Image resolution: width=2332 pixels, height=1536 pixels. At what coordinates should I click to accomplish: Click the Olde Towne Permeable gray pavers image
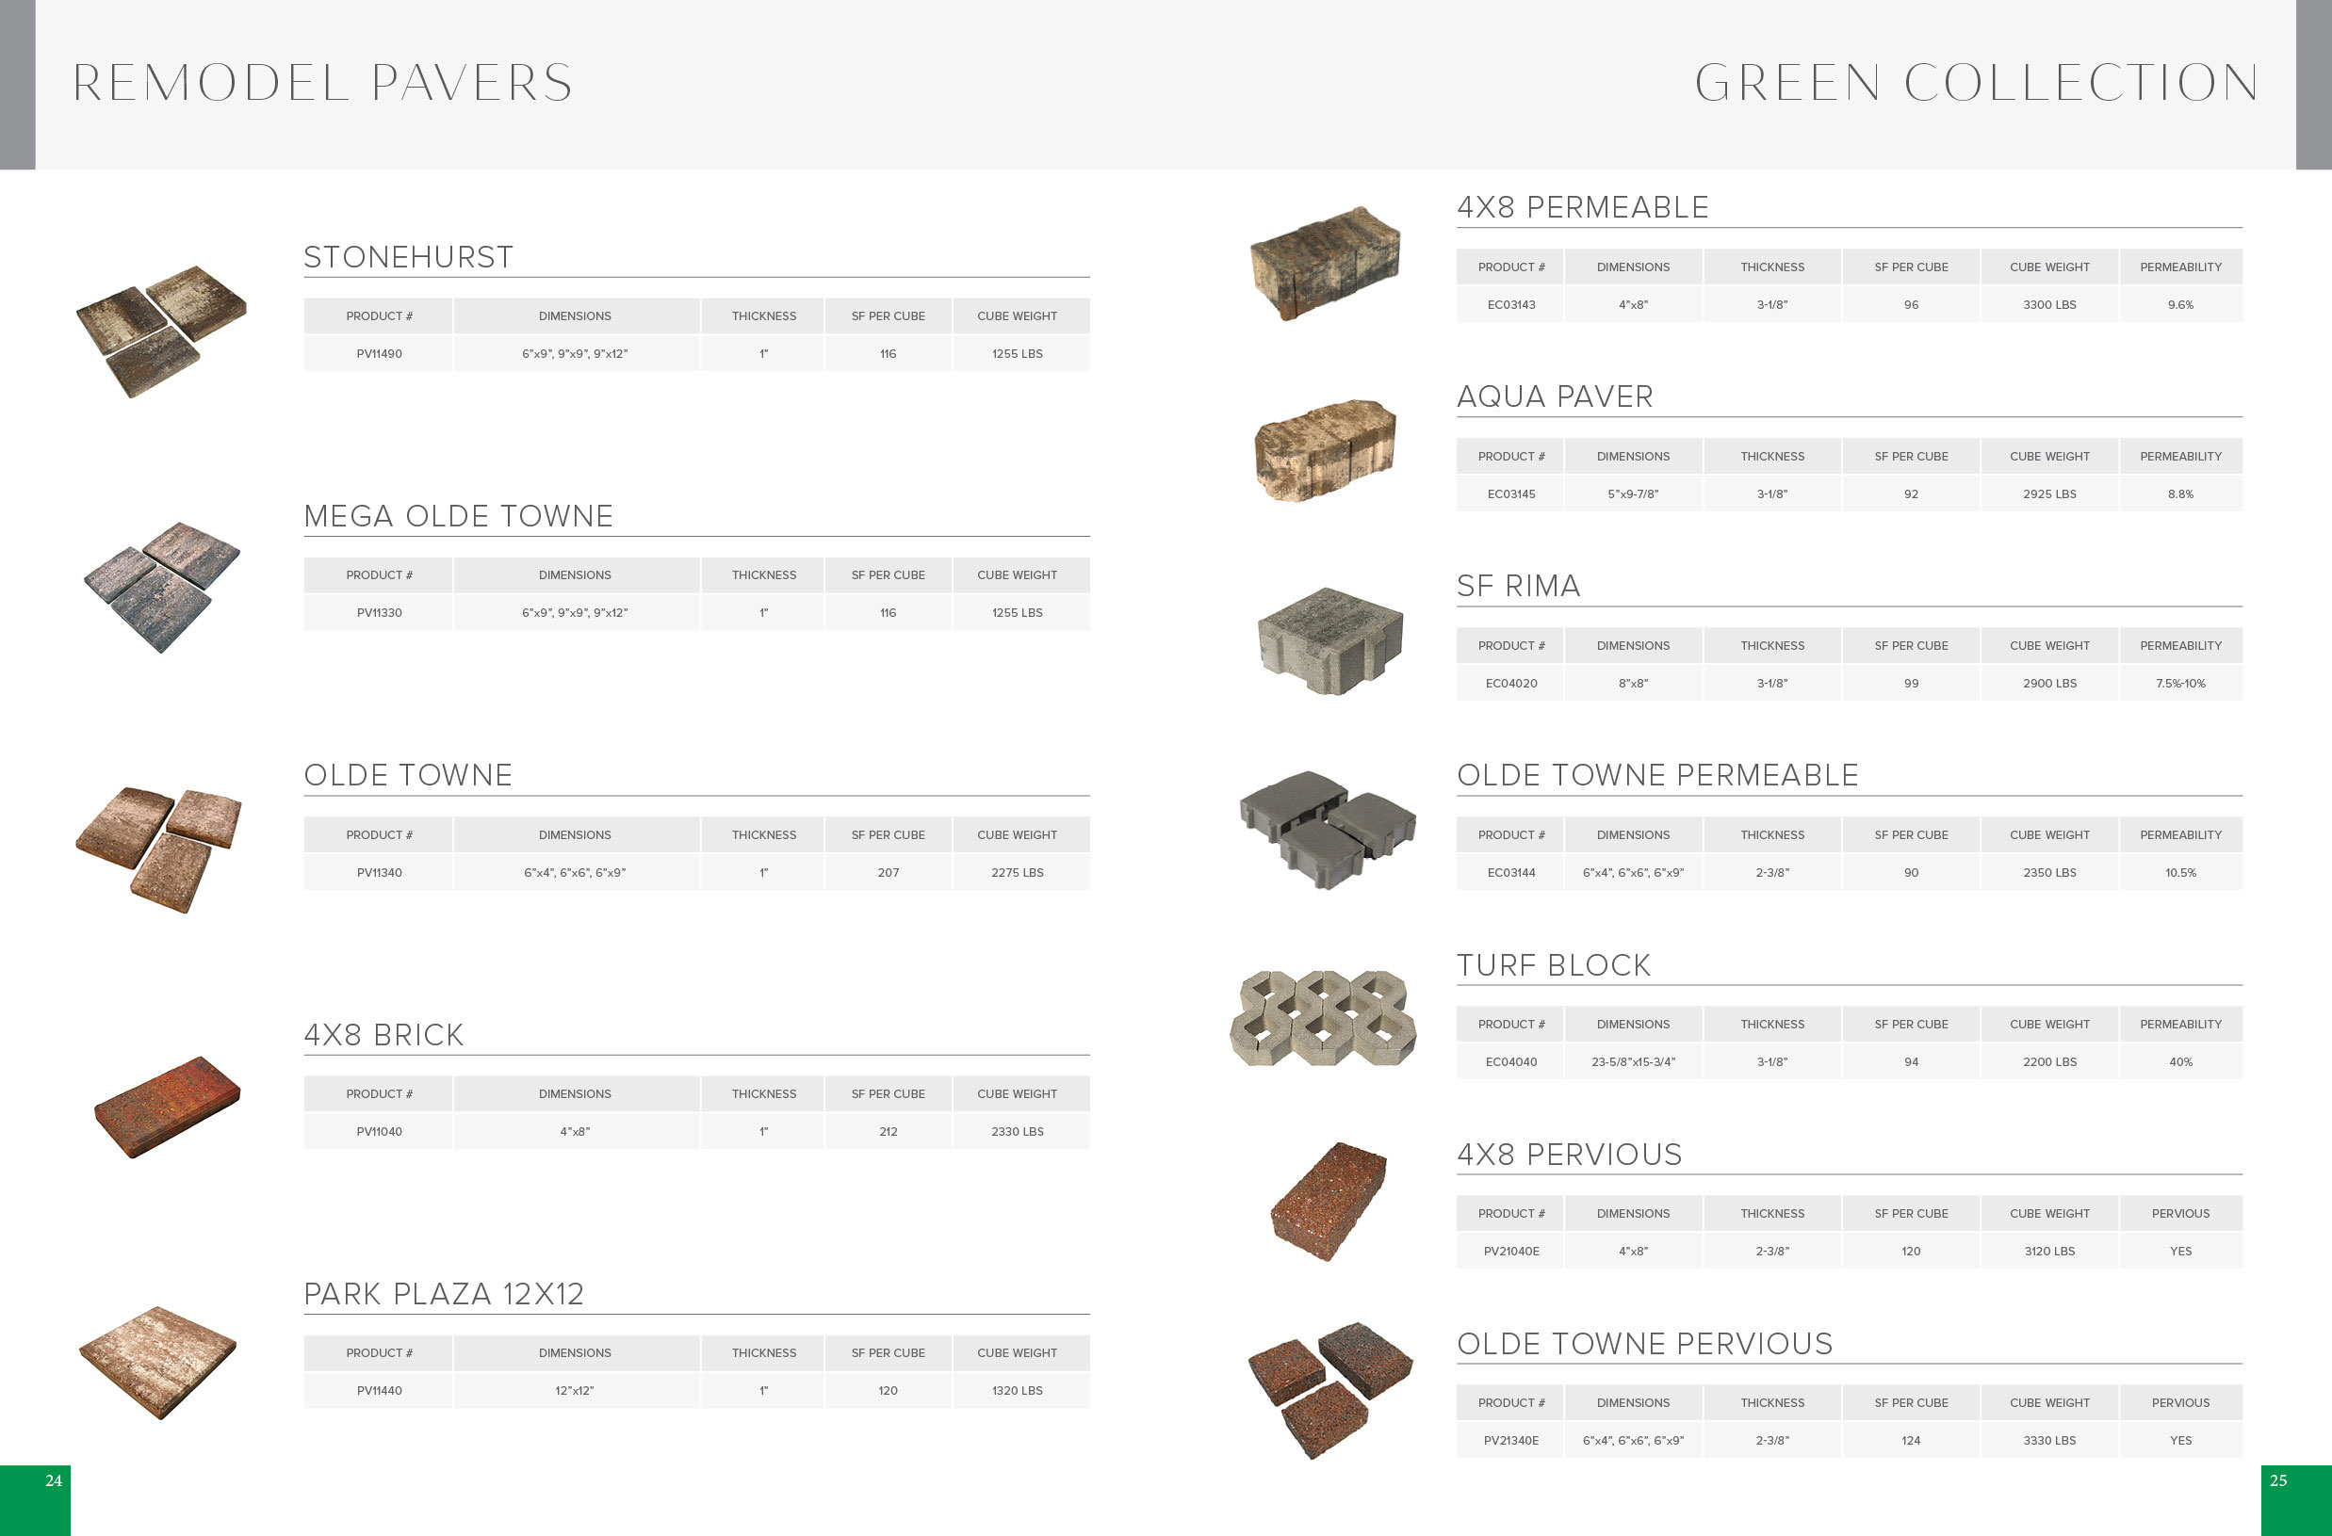click(x=1328, y=829)
